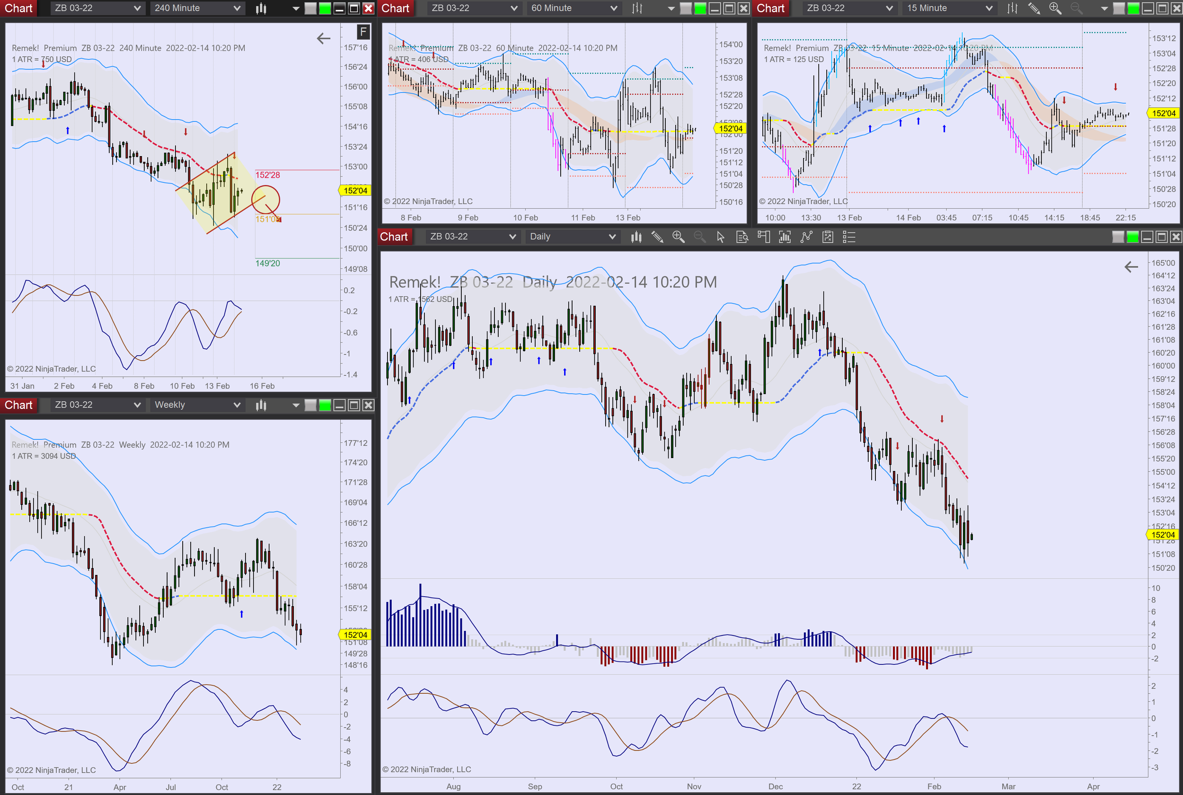Click the gray link button on the 60 Minute chart
This screenshot has height=795, width=1183.
pos(685,8)
